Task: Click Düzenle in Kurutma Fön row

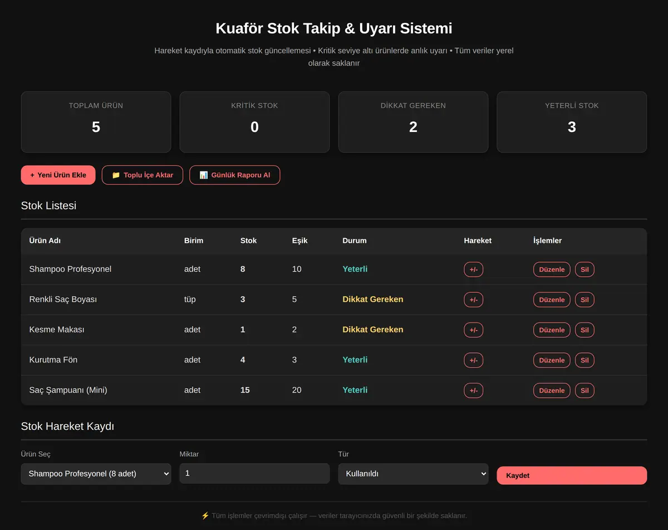Action: 552,360
